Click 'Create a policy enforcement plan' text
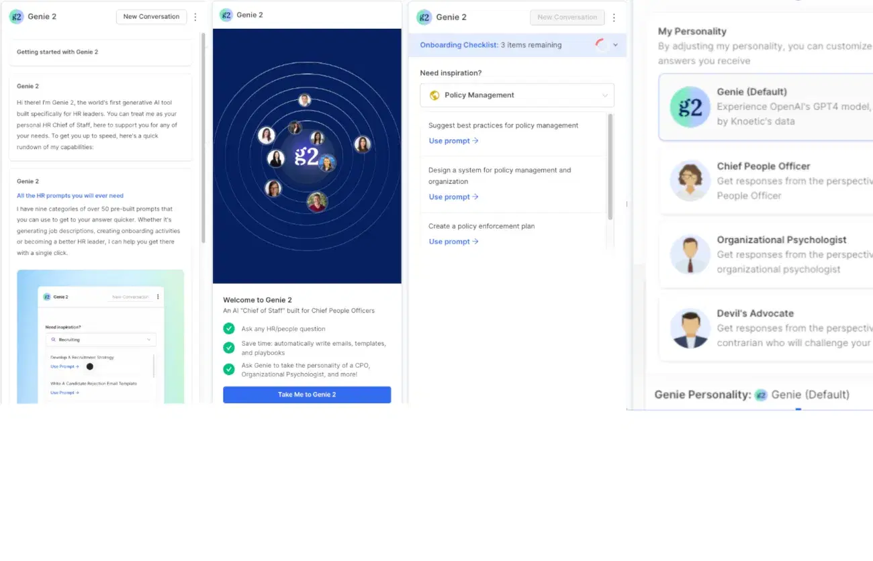873x561 pixels. click(481, 226)
